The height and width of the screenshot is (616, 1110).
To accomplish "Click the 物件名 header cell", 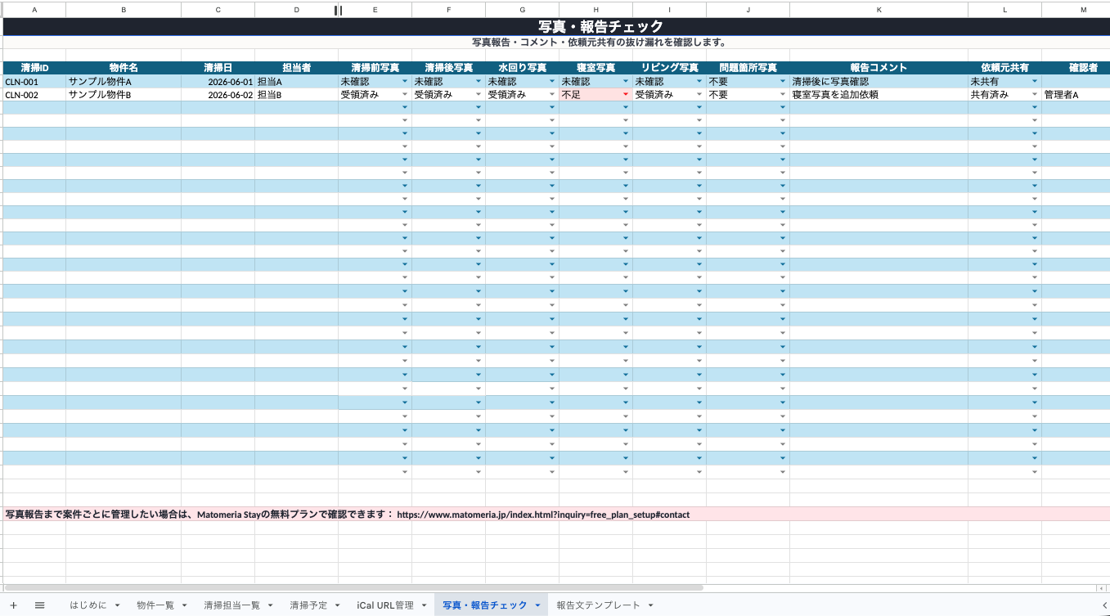I will [x=124, y=68].
